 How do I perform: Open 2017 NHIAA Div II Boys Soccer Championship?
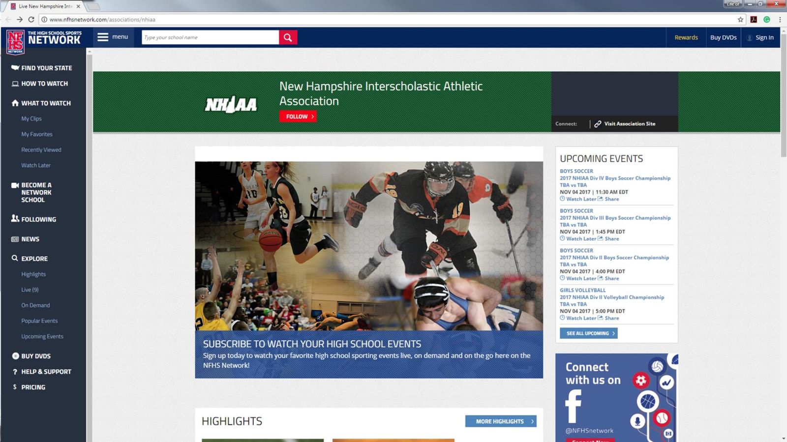tap(614, 258)
